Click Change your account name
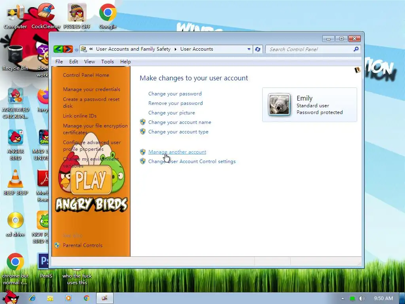Image resolution: width=405 pixels, height=304 pixels. coord(180,122)
